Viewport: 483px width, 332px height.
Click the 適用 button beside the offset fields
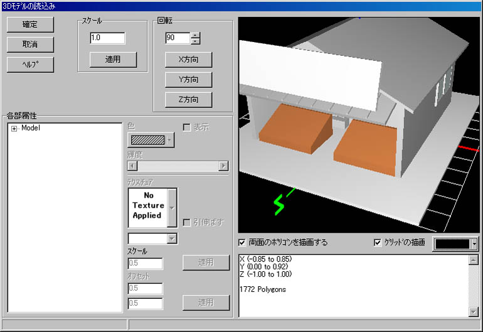coord(206,303)
